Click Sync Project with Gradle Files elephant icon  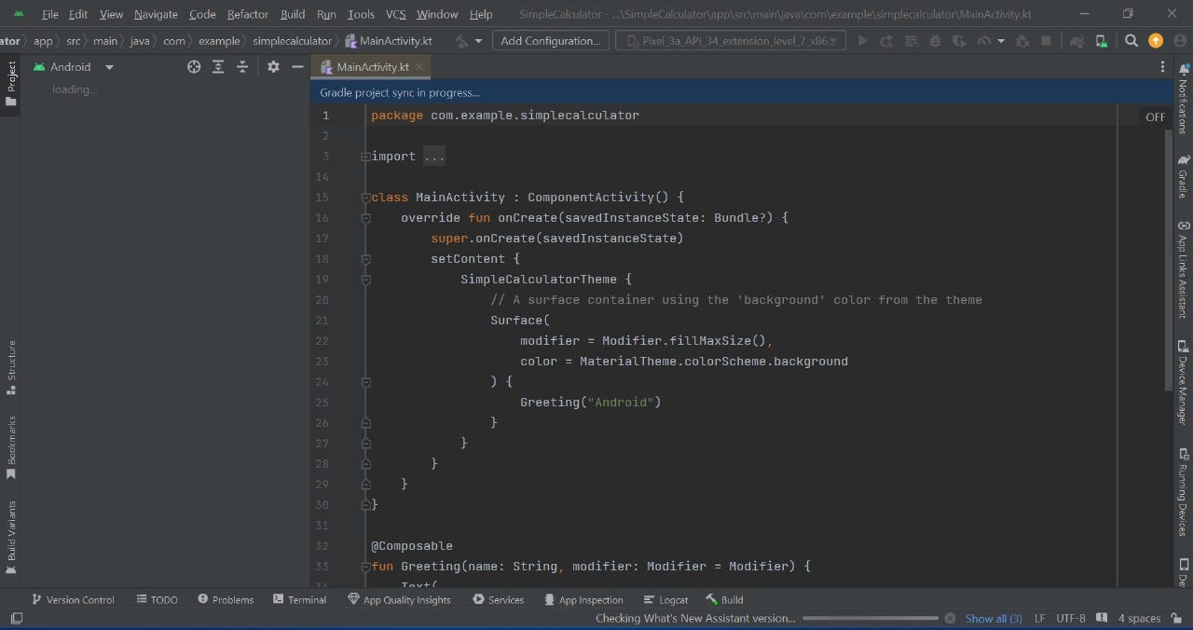coord(1076,41)
